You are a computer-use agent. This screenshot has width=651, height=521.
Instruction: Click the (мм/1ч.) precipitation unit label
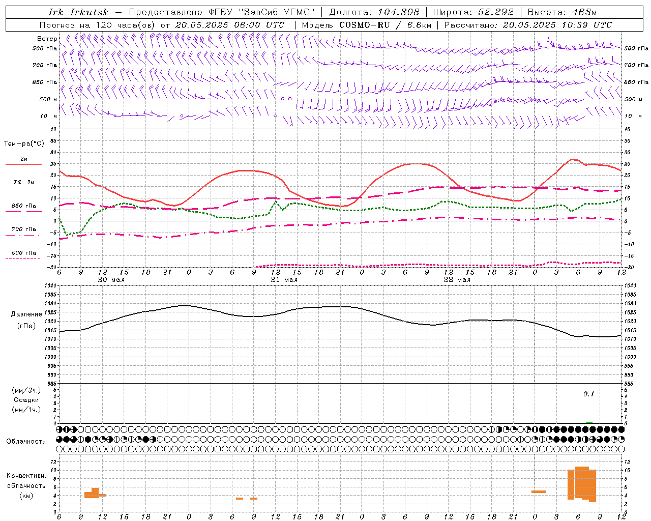click(x=26, y=410)
